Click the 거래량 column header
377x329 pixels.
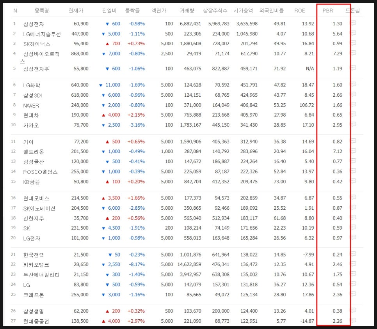(187, 11)
